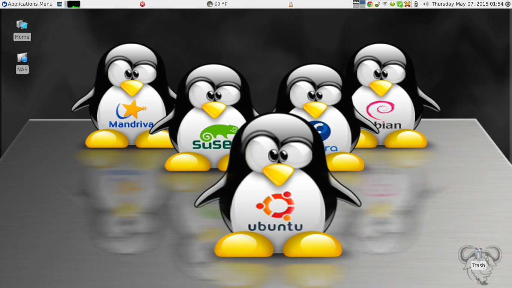
Task: Select the Trash desktop icon
Action: pos(479,258)
